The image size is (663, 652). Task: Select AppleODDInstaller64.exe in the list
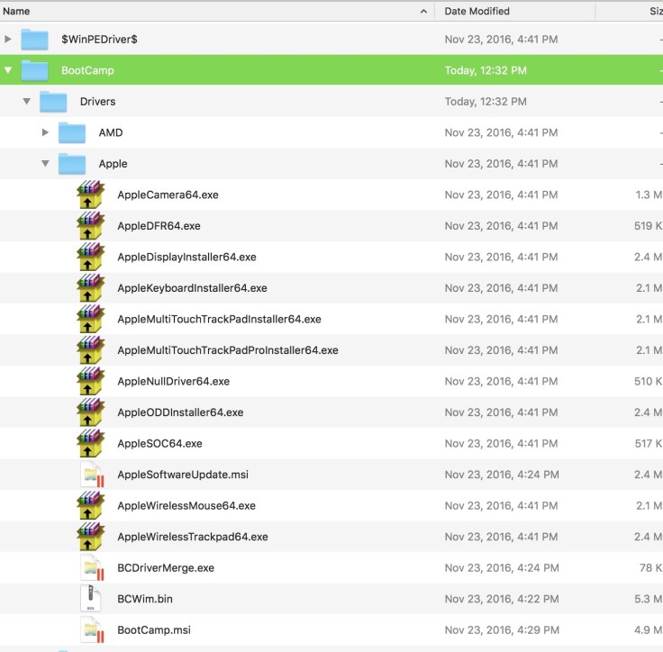(x=180, y=412)
